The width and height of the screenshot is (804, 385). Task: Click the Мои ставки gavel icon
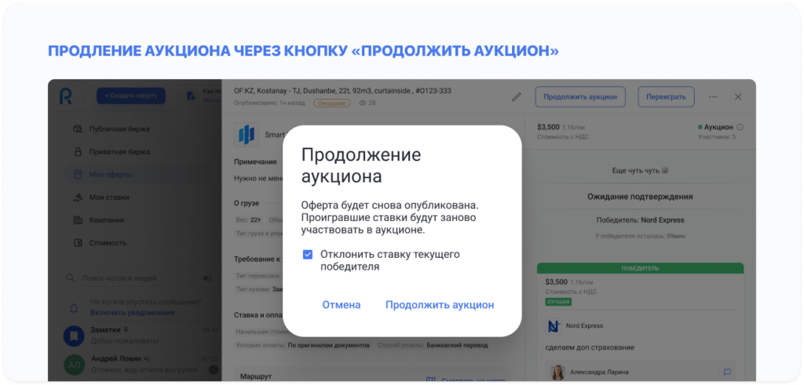pyautogui.click(x=78, y=197)
